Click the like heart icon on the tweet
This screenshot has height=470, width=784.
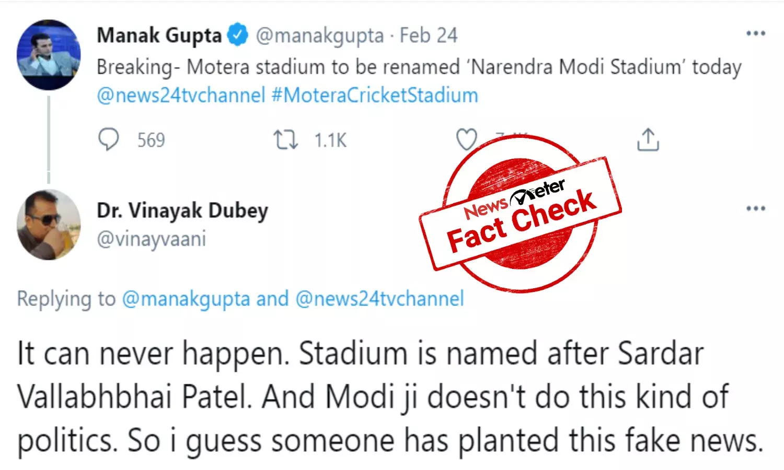tap(468, 139)
